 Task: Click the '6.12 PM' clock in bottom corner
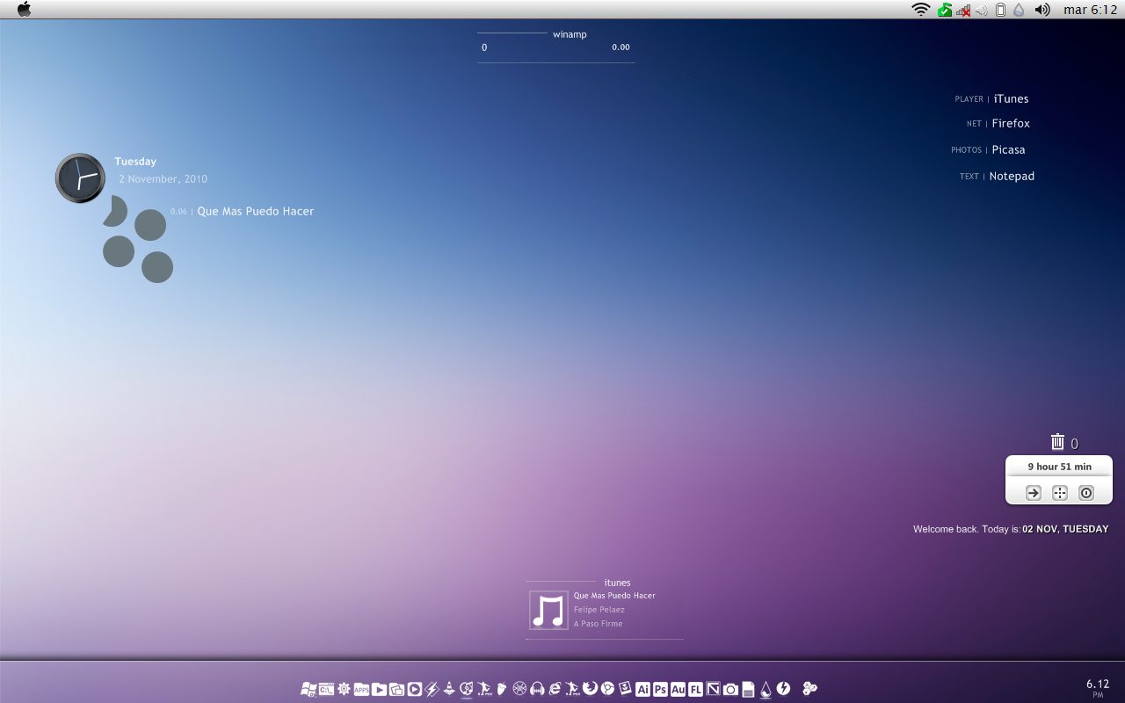click(x=1098, y=687)
